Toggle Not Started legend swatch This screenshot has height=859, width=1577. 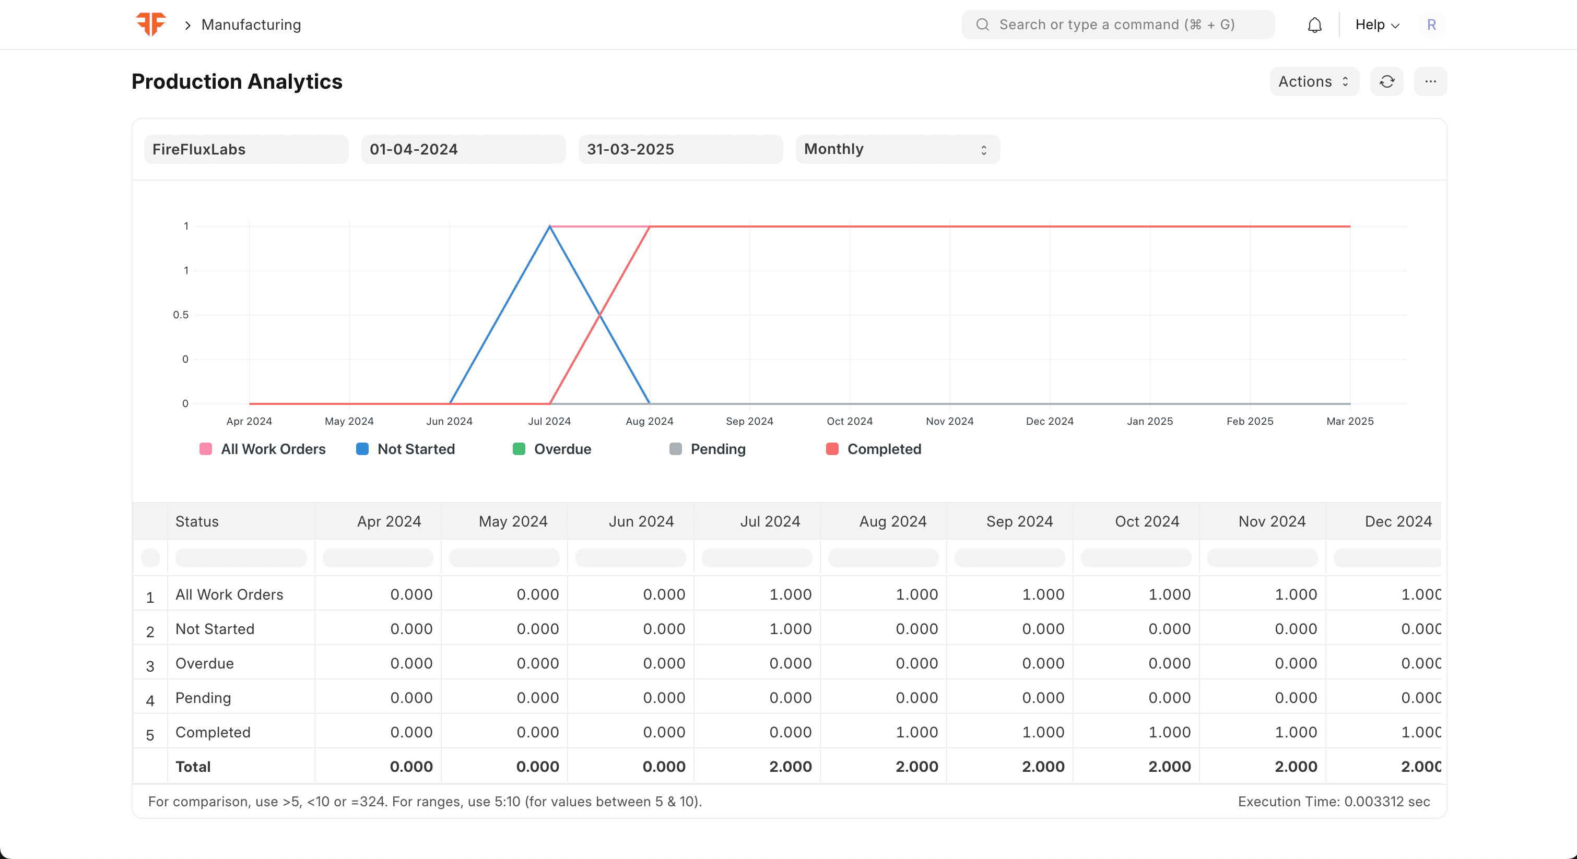click(x=362, y=449)
